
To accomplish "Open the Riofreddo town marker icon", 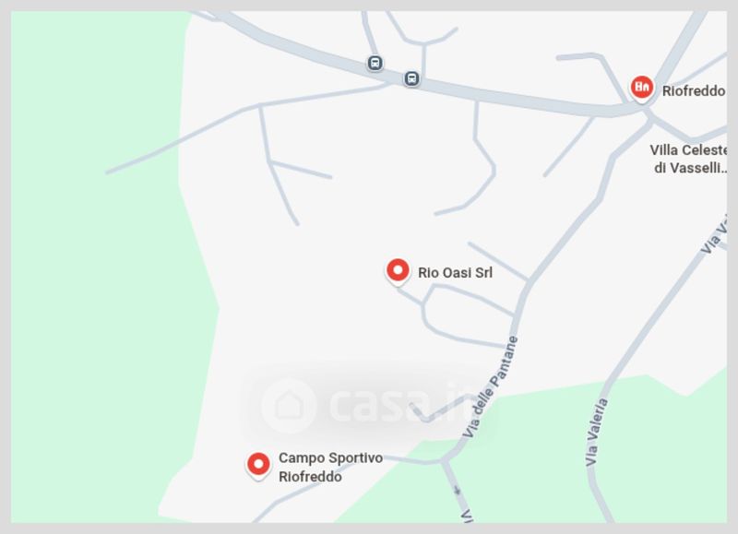I will pos(642,89).
